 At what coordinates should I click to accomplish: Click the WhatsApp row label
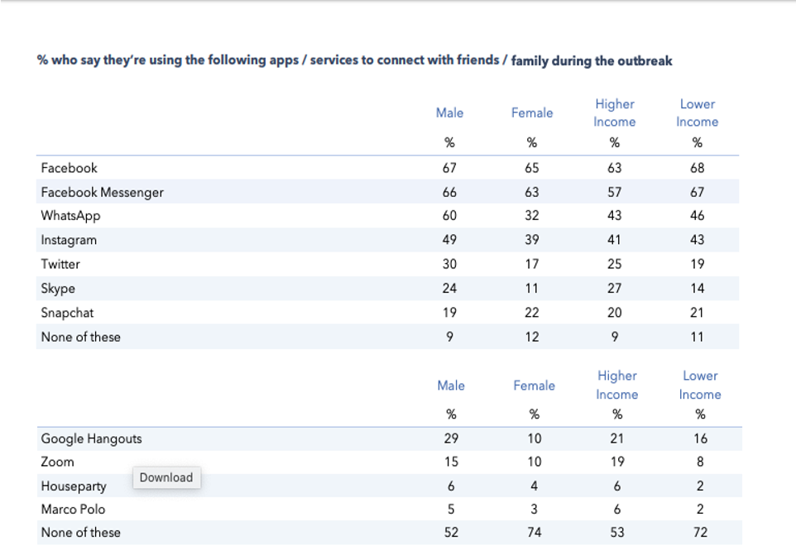[x=70, y=216]
